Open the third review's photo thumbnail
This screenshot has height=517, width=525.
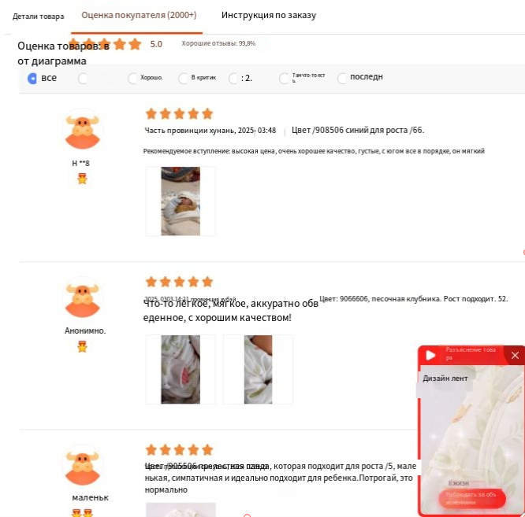click(181, 510)
